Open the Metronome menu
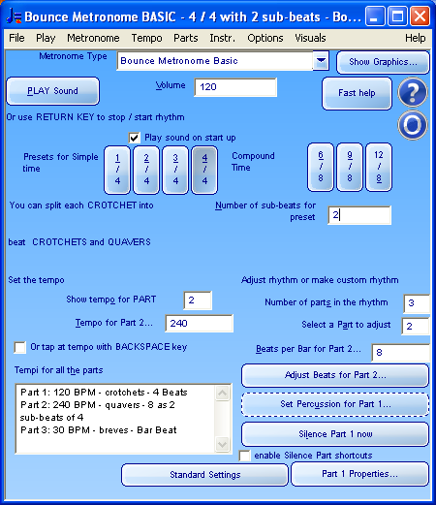The image size is (436, 505). pyautogui.click(x=93, y=38)
